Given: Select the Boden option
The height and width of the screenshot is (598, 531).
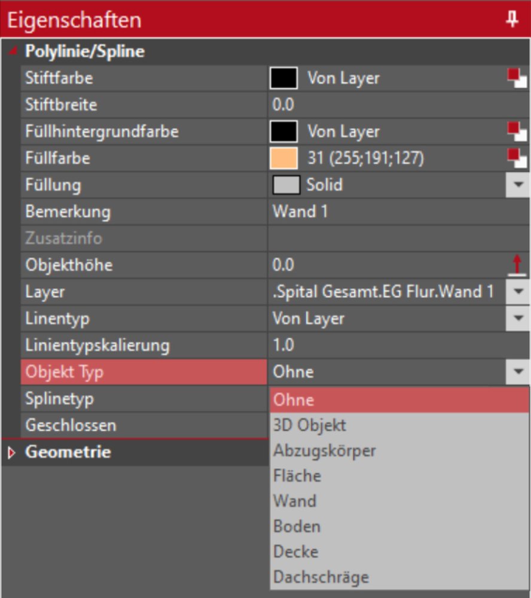Looking at the screenshot, I should (x=297, y=526).
